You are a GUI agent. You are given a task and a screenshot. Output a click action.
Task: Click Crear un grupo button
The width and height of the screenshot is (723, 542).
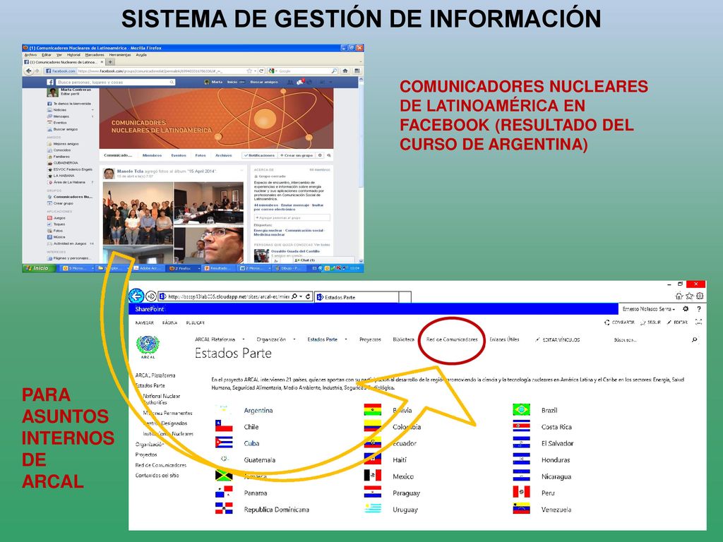(297, 155)
